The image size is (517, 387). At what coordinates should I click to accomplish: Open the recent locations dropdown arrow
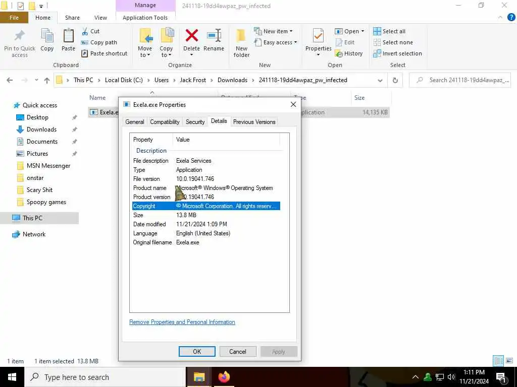tap(36, 80)
